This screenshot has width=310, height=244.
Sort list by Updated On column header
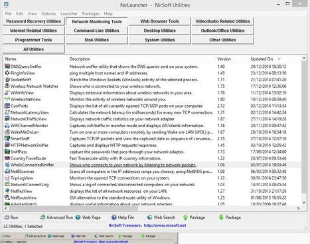pos(275,59)
